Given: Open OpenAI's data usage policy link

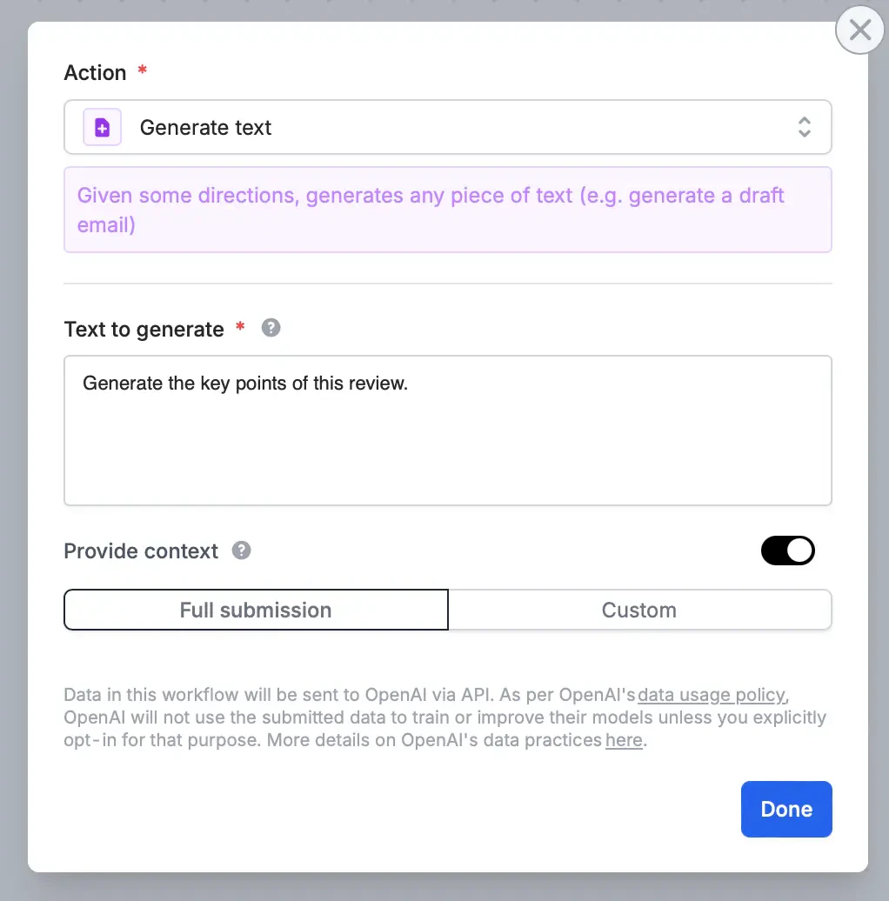Looking at the screenshot, I should [x=710, y=695].
